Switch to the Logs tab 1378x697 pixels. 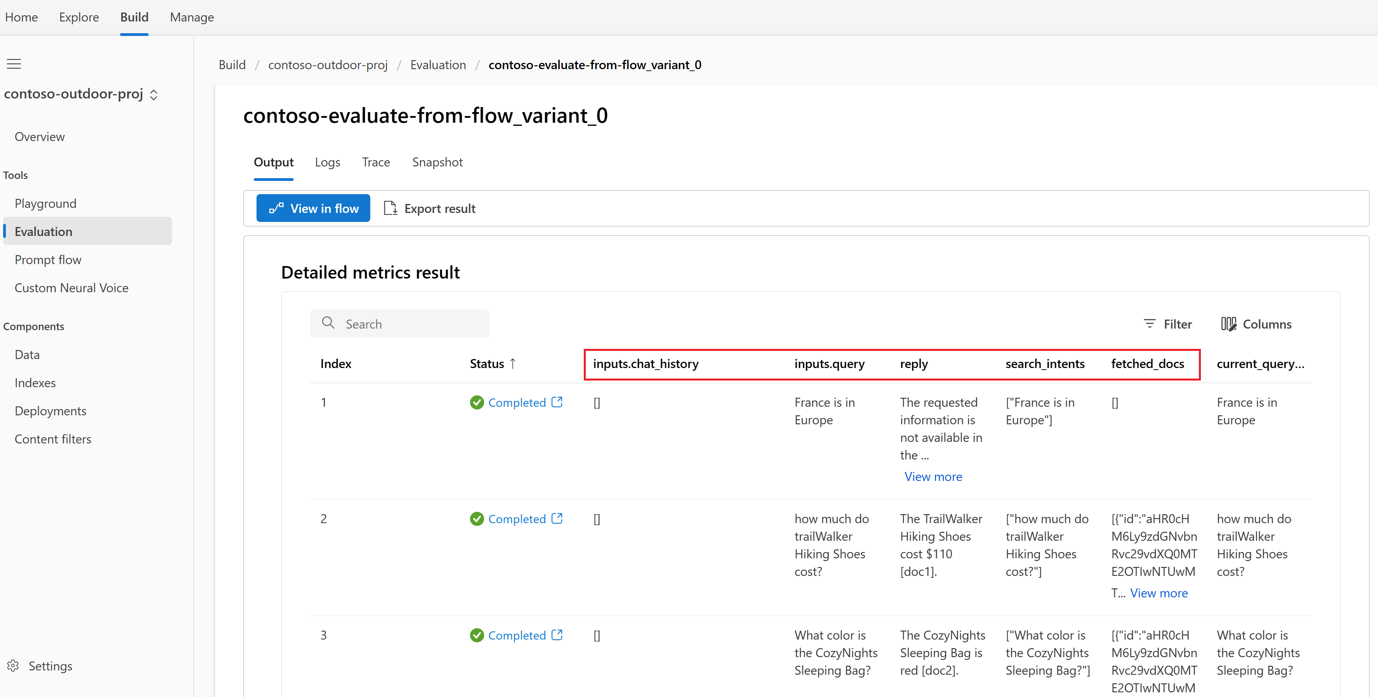click(327, 162)
